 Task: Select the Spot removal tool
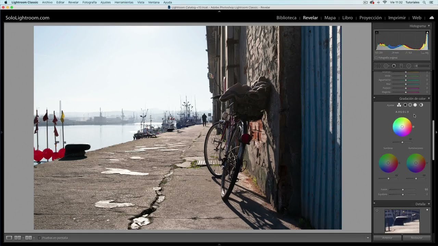coord(386,66)
